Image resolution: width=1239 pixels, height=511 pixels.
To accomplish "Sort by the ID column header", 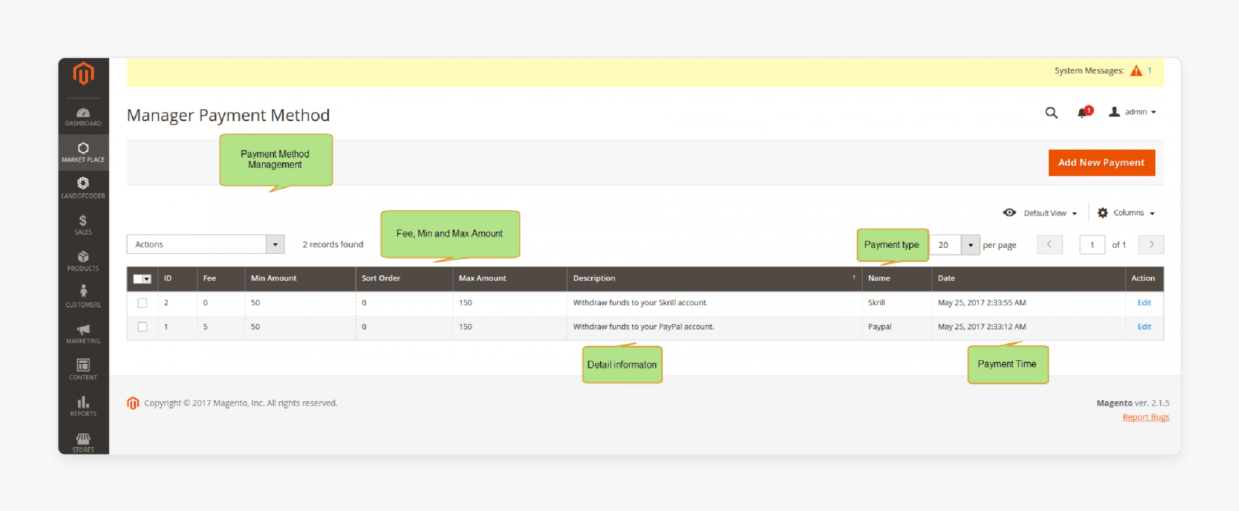I will pos(177,278).
